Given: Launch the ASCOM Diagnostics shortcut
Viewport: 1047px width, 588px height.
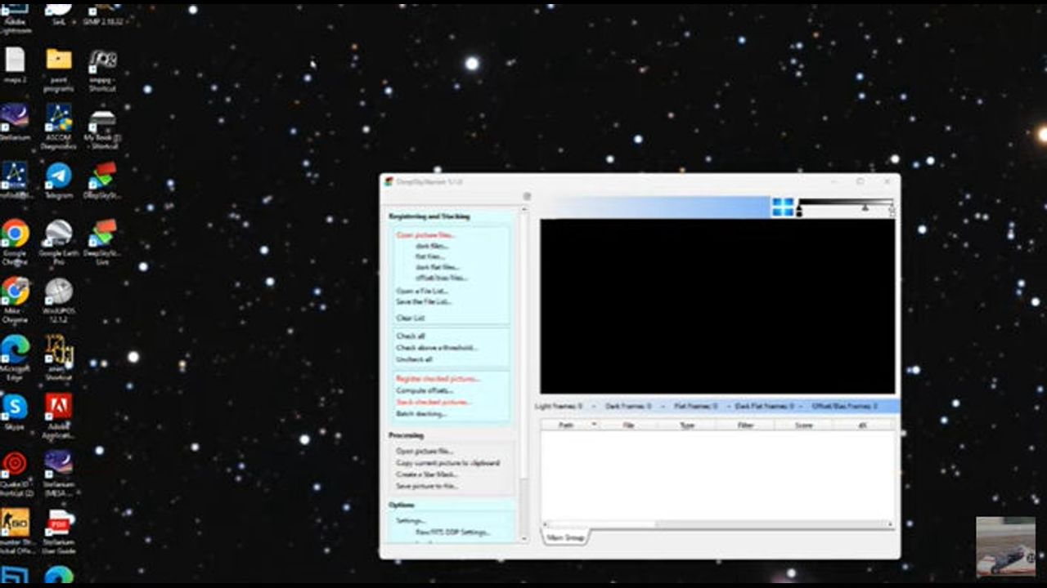Looking at the screenshot, I should [58, 118].
